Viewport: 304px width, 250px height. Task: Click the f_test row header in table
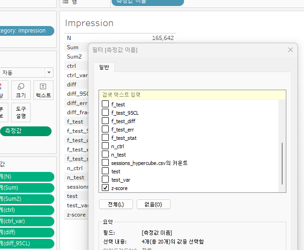click(x=75, y=122)
